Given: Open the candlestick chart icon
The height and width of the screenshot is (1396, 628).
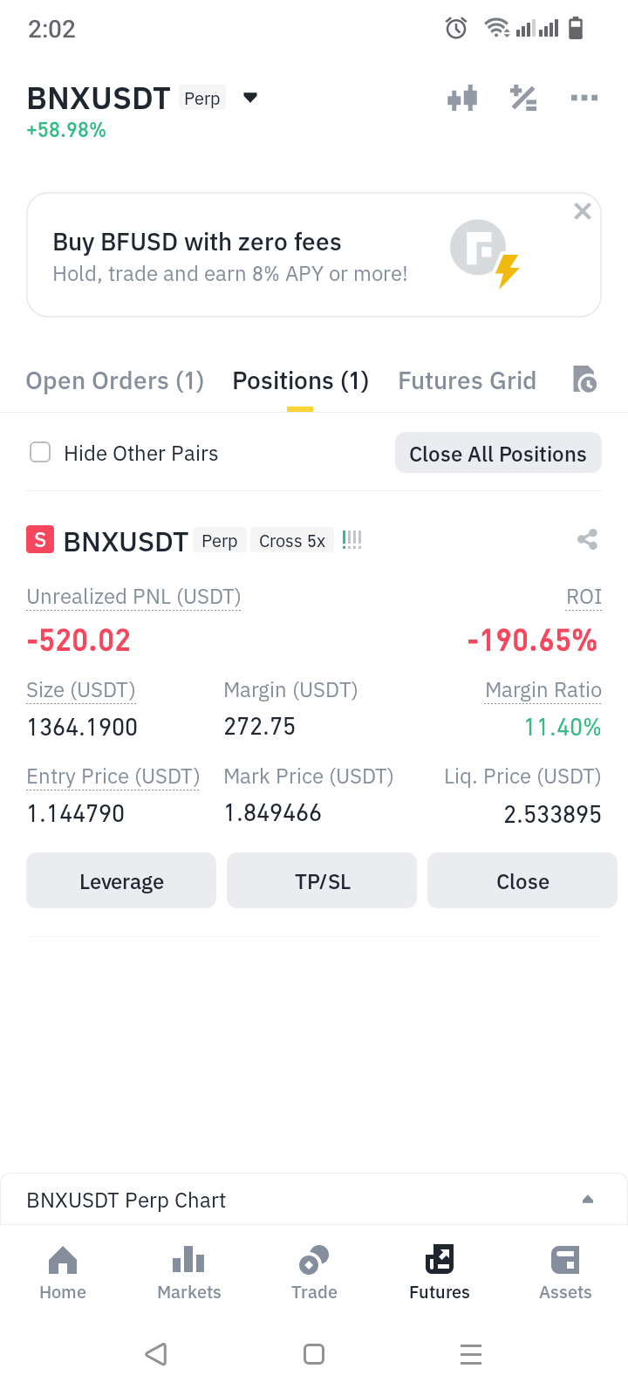Looking at the screenshot, I should pos(462,98).
